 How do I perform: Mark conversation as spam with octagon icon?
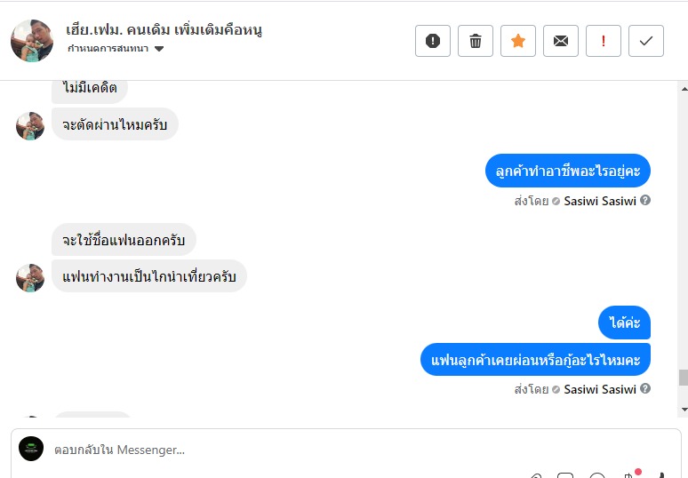[x=433, y=41]
